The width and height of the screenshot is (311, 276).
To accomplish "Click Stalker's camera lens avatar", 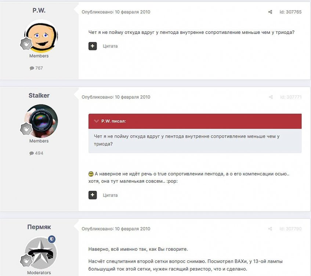I will [x=41, y=121].
